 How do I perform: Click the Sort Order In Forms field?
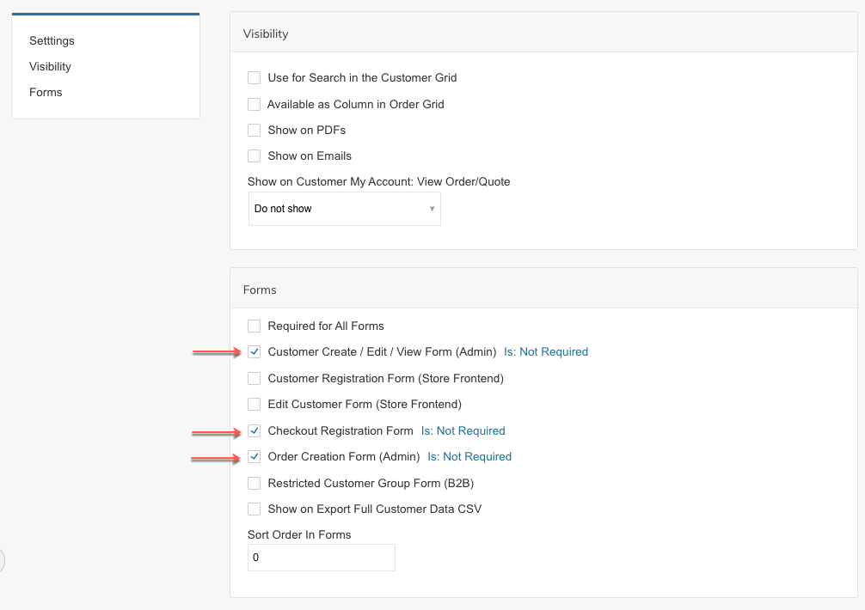(321, 558)
